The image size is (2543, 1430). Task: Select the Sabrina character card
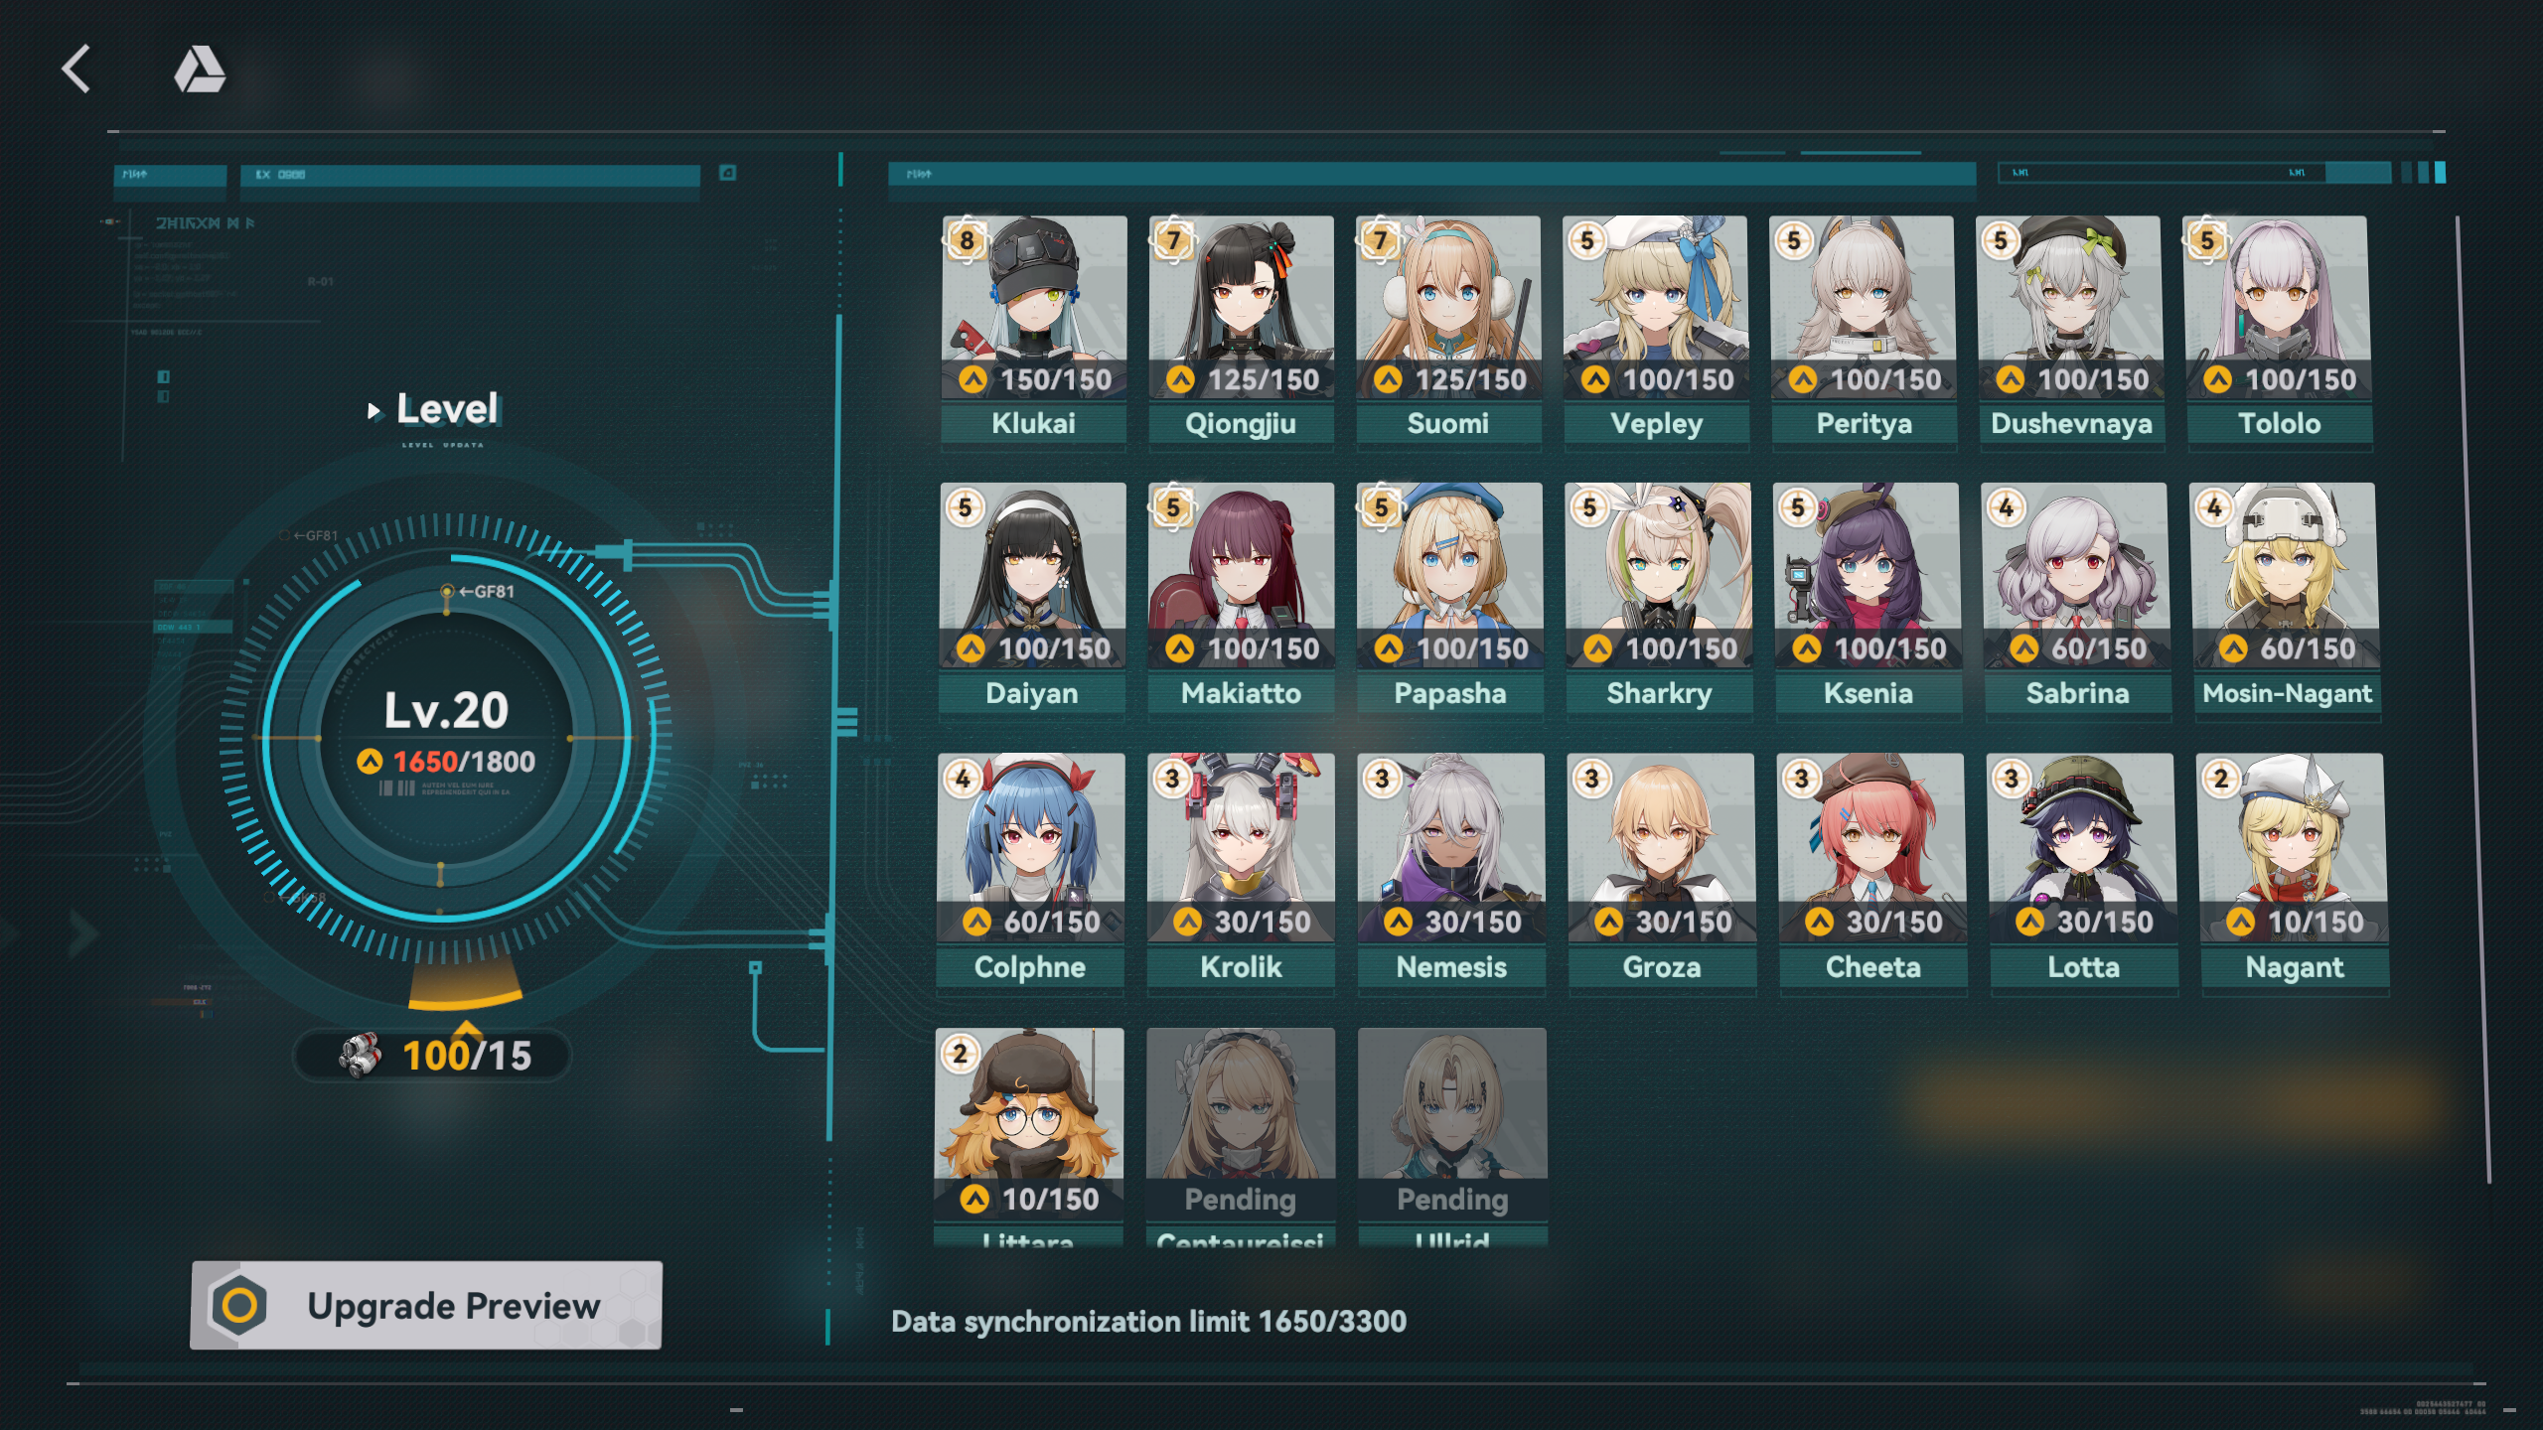click(2076, 598)
